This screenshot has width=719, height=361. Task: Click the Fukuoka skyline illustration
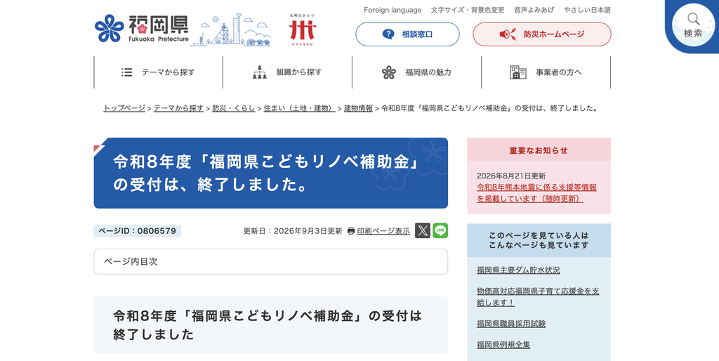[x=230, y=29]
